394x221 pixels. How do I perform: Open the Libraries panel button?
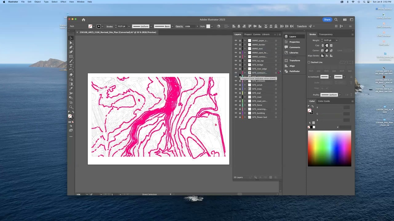(x=294, y=53)
